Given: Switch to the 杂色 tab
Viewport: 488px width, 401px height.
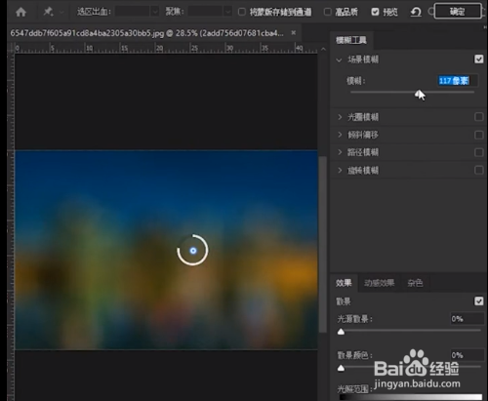Looking at the screenshot, I should point(415,283).
